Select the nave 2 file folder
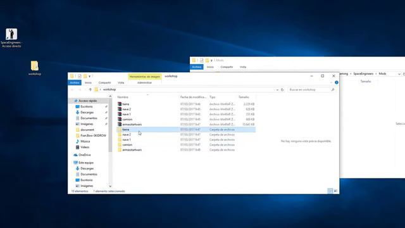The height and width of the screenshot is (228, 405). 186,134
